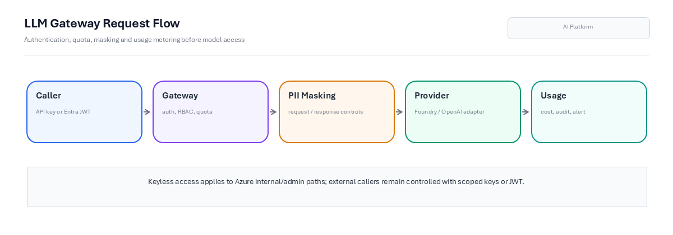The width and height of the screenshot is (673, 235).
Task: Click the arrow between Provider and Usage
Action: 526,112
